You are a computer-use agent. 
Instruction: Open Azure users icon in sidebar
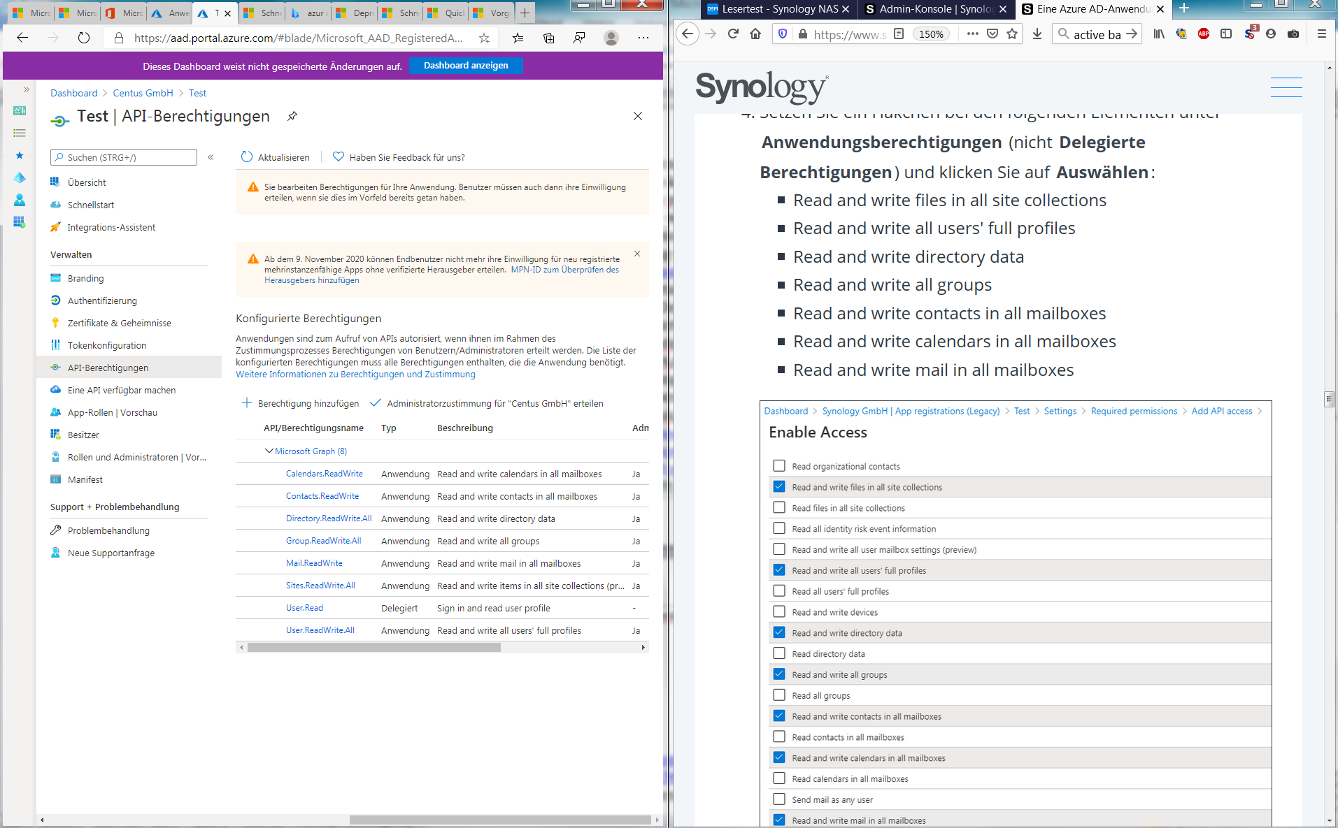pyautogui.click(x=20, y=200)
